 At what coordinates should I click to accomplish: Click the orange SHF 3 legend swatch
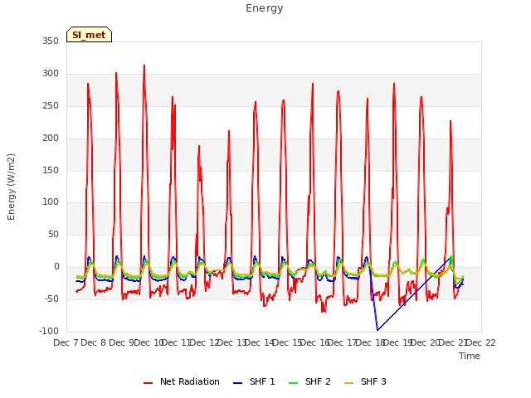click(x=348, y=383)
